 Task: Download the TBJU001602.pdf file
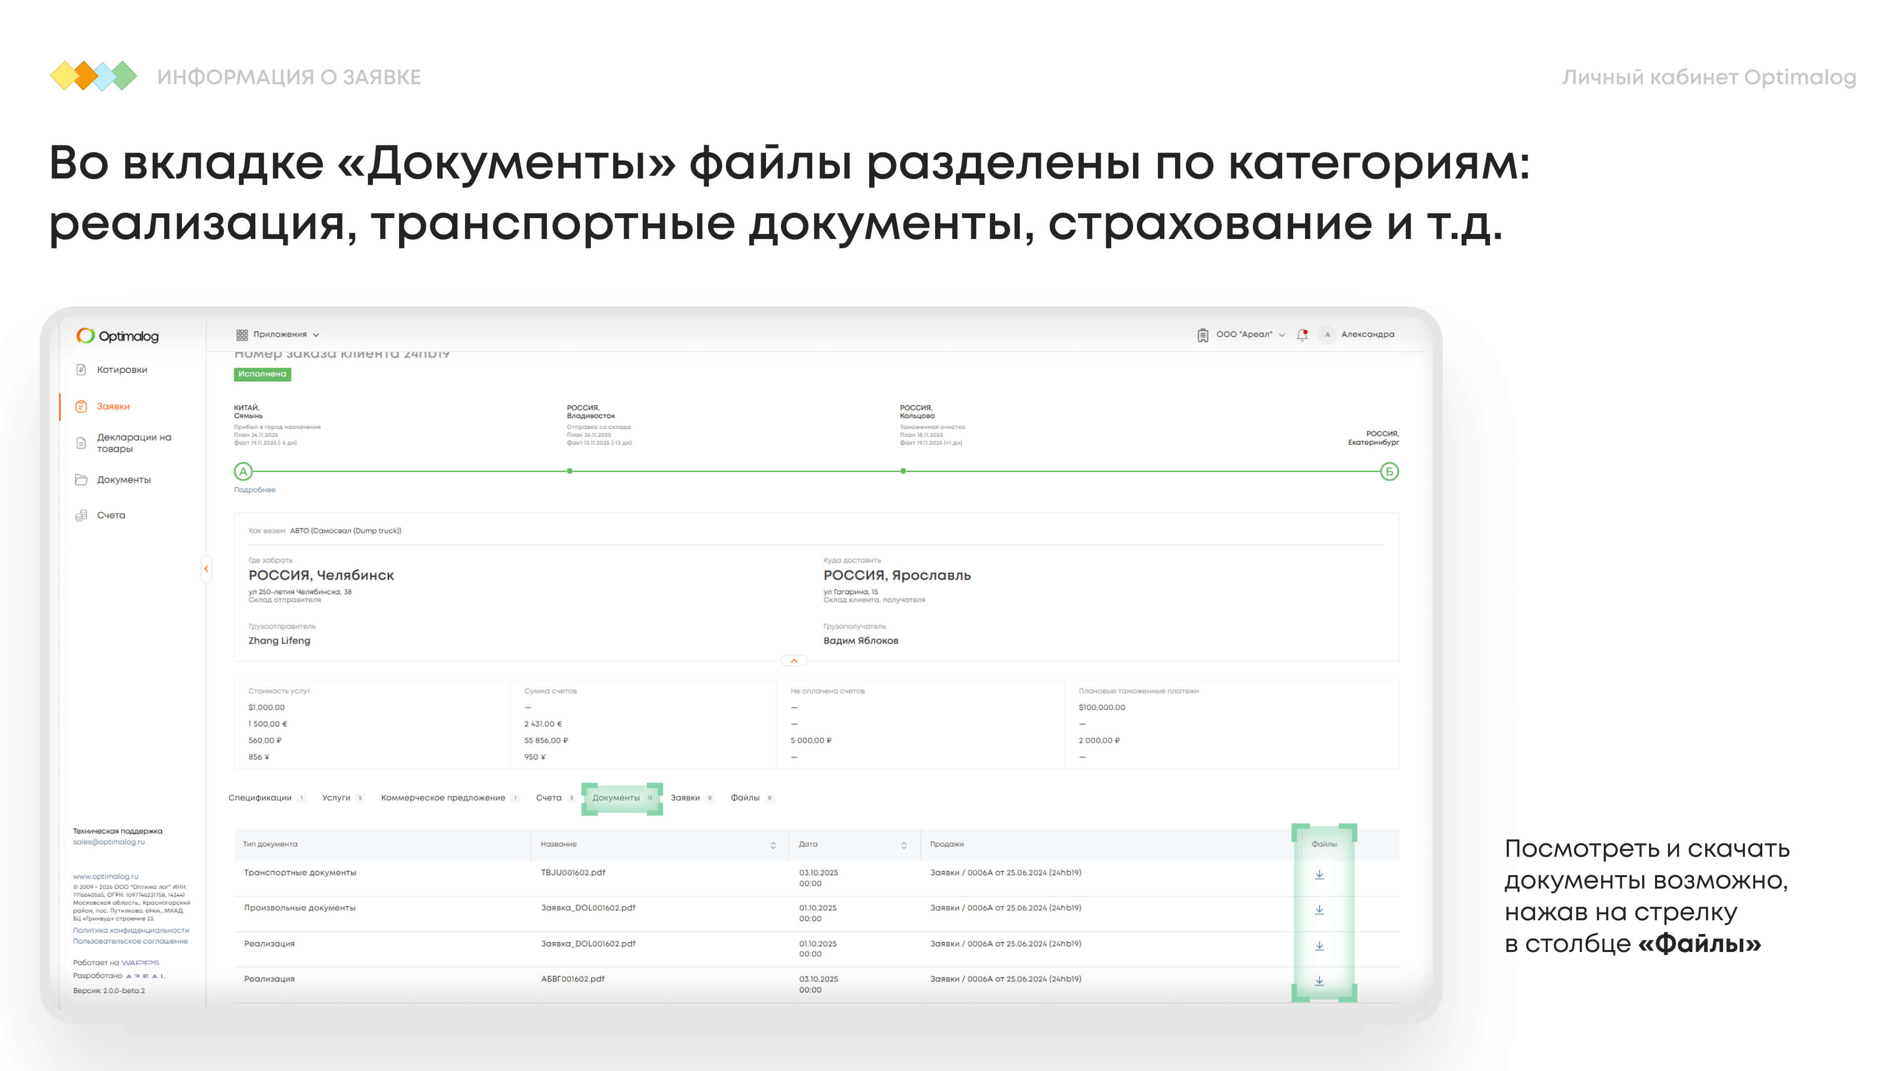(1319, 875)
